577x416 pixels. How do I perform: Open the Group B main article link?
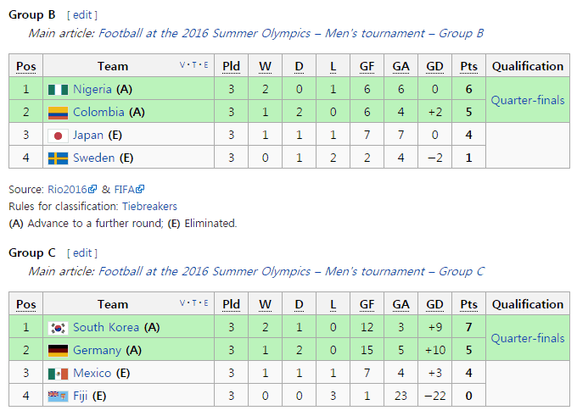[291, 33]
